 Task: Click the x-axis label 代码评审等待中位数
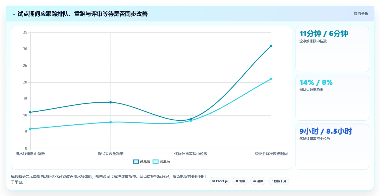click(x=191, y=154)
